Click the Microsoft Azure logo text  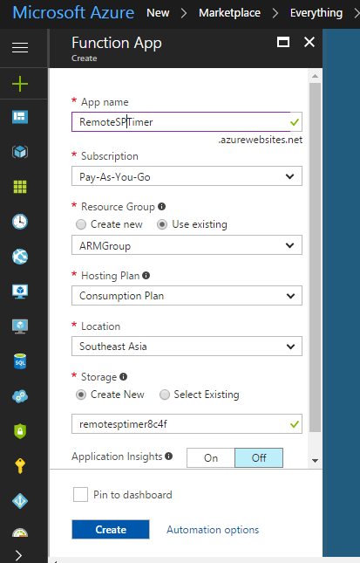(73, 12)
